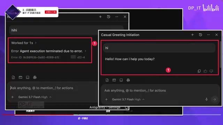This screenshot has height=125, width=223.
Task: Add attachment with plus in right input box
Action: 106,100
